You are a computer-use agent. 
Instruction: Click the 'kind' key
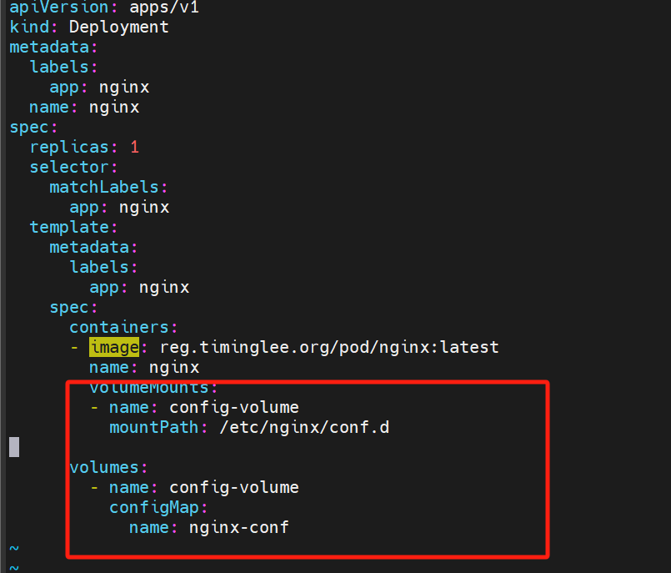[x=29, y=27]
